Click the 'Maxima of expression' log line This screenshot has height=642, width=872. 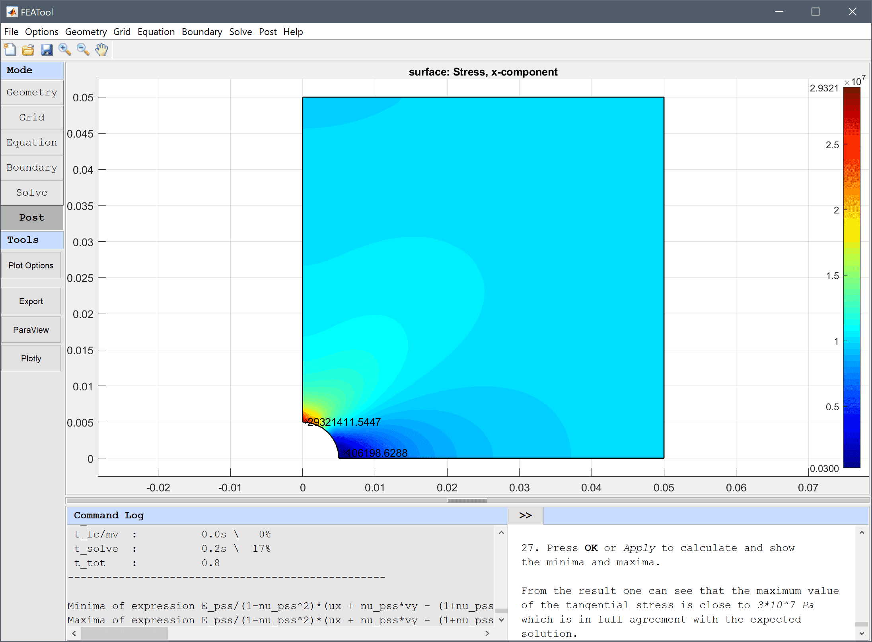tap(280, 620)
